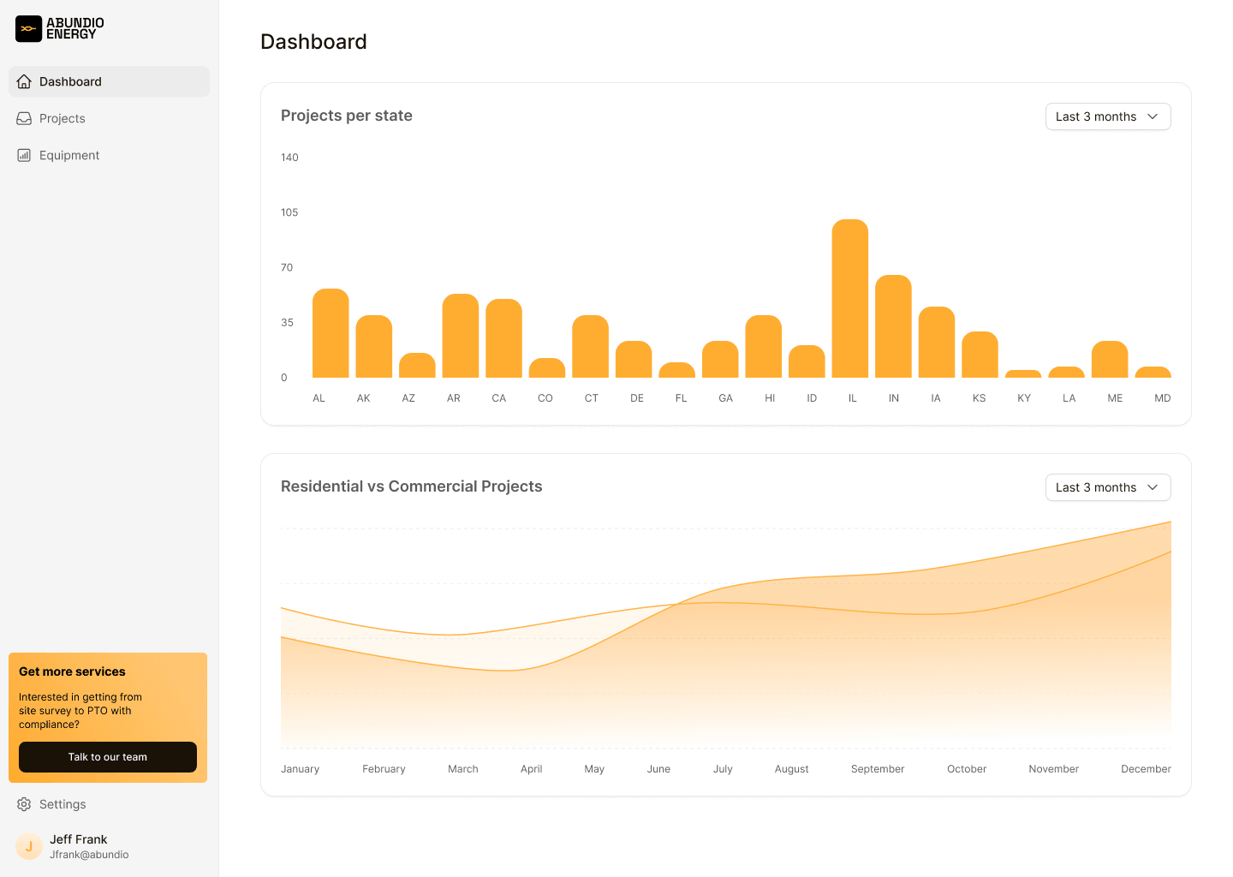
Task: Expand chevron in Projects per state dropdown
Action: coord(1153,116)
